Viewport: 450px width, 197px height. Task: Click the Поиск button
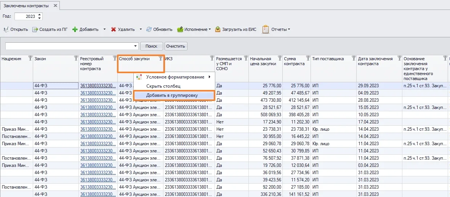point(152,46)
